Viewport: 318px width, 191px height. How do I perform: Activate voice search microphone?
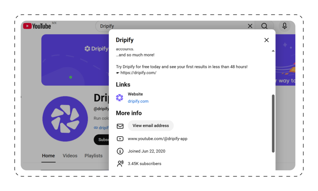(284, 26)
